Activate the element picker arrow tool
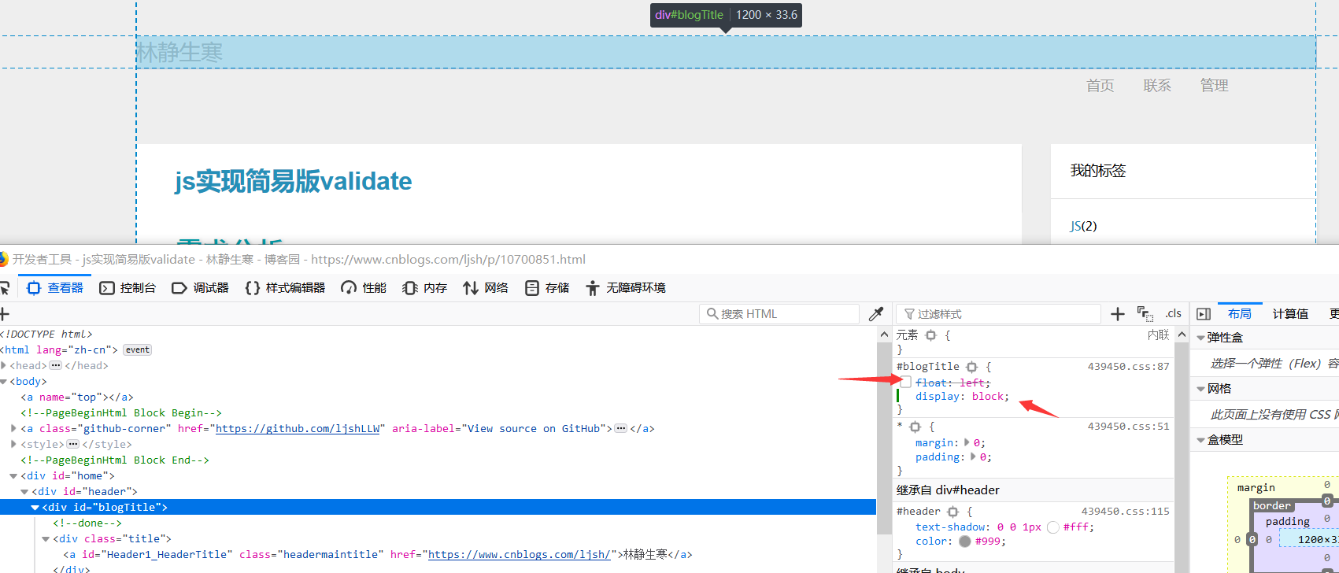The width and height of the screenshot is (1339, 573). [3, 288]
